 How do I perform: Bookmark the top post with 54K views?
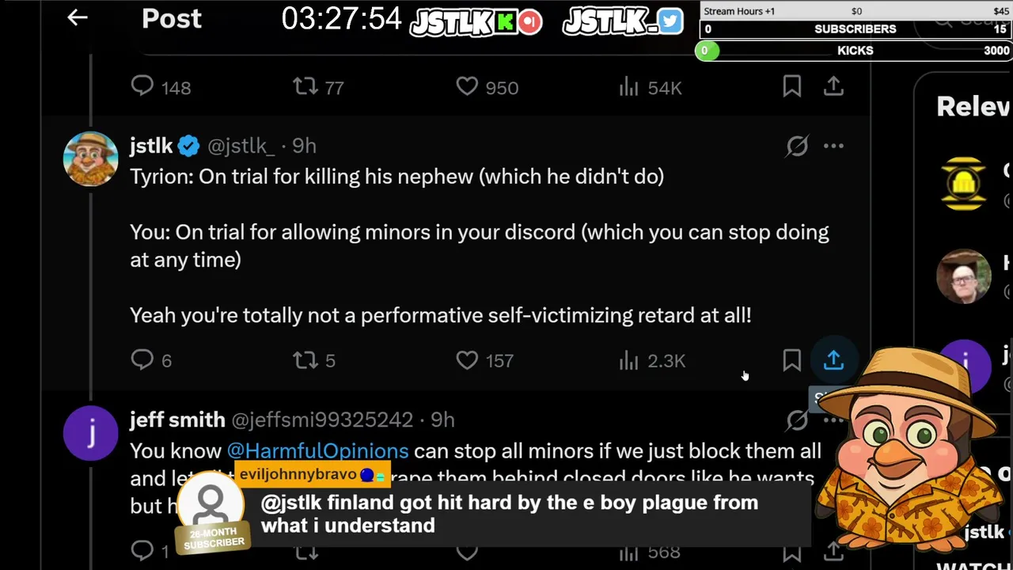[x=791, y=86]
